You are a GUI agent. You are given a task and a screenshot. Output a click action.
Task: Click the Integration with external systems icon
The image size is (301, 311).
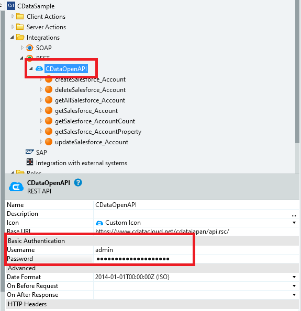point(30,162)
